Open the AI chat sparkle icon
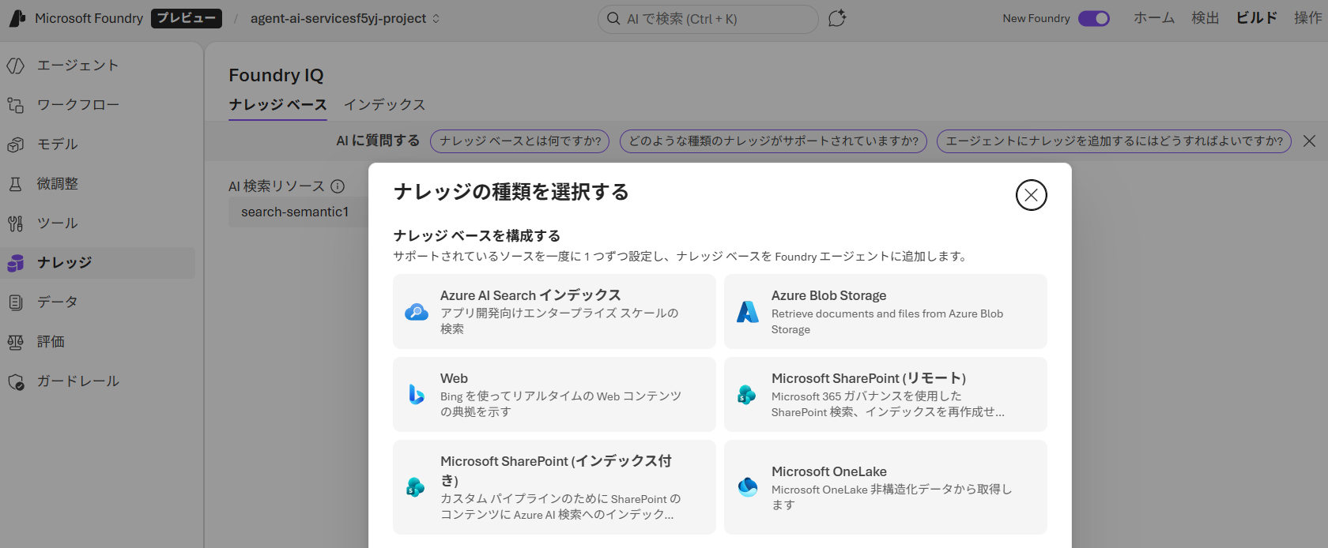1328x548 pixels. [837, 18]
